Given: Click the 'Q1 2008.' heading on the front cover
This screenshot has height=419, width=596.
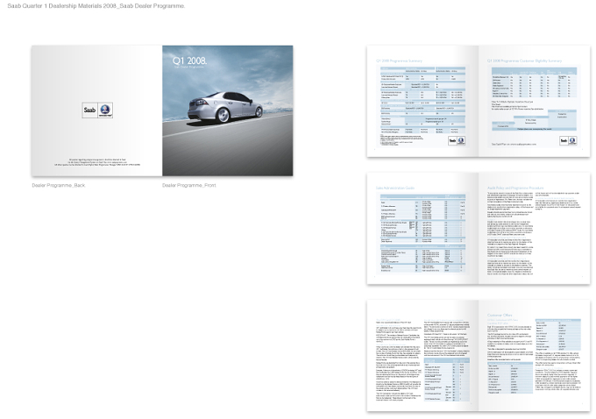Looking at the screenshot, I should coord(189,60).
